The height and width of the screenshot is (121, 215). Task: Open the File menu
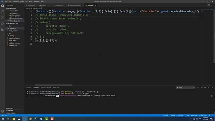6,2
